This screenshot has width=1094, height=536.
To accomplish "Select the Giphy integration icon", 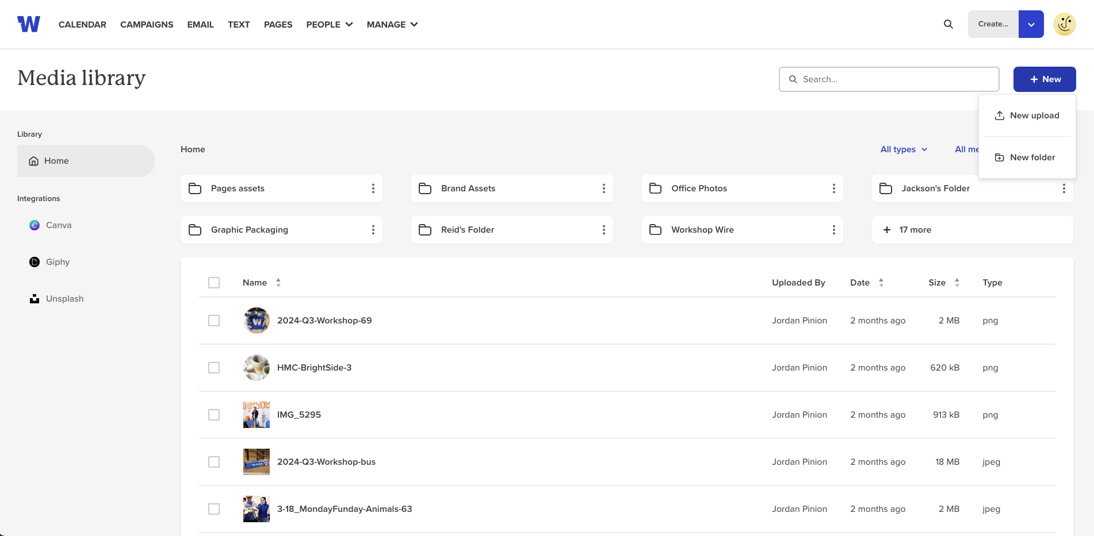I will [x=35, y=262].
